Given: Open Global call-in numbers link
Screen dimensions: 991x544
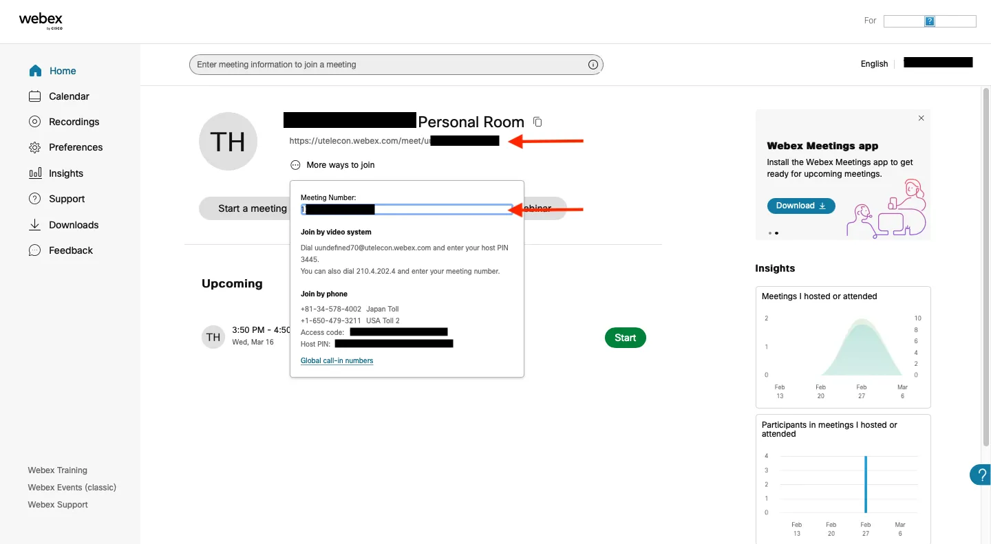Looking at the screenshot, I should tap(337, 360).
